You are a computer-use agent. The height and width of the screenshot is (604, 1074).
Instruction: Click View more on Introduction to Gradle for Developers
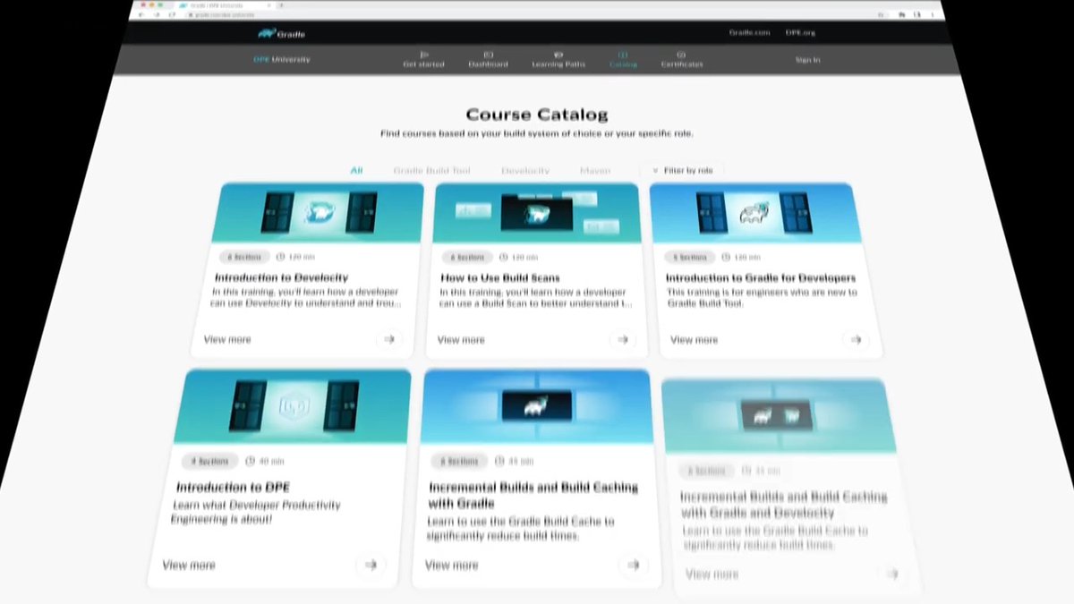tap(695, 340)
